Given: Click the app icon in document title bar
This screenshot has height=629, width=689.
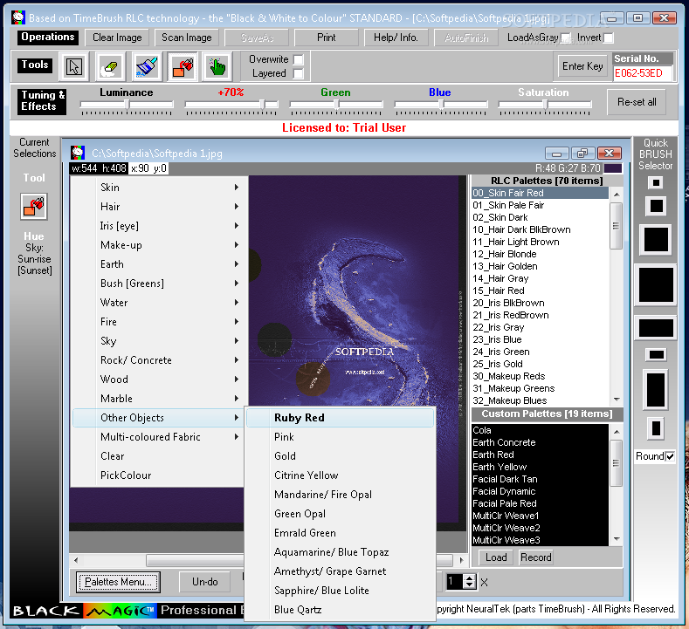Looking at the screenshot, I should [x=78, y=153].
